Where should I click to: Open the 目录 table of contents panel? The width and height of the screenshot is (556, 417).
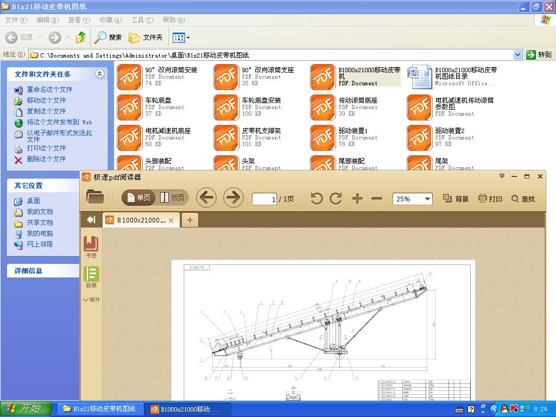click(91, 277)
